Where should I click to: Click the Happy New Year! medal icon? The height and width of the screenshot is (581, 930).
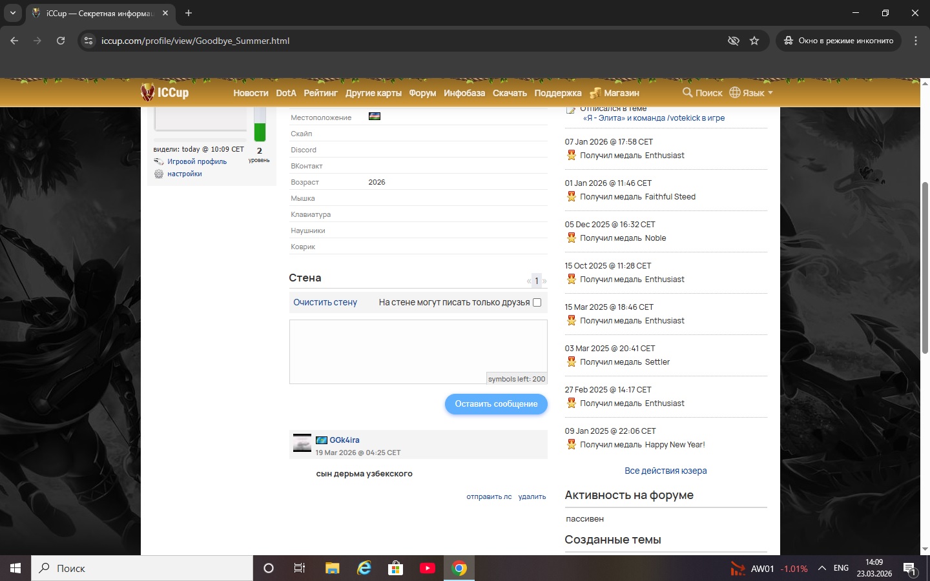pyautogui.click(x=572, y=444)
